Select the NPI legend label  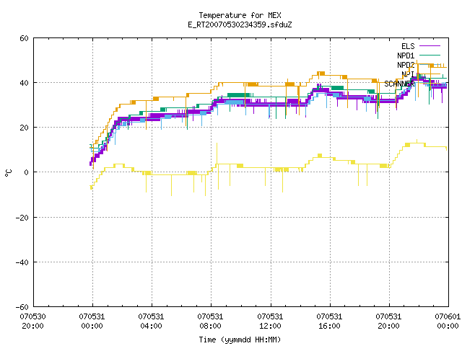(408, 74)
